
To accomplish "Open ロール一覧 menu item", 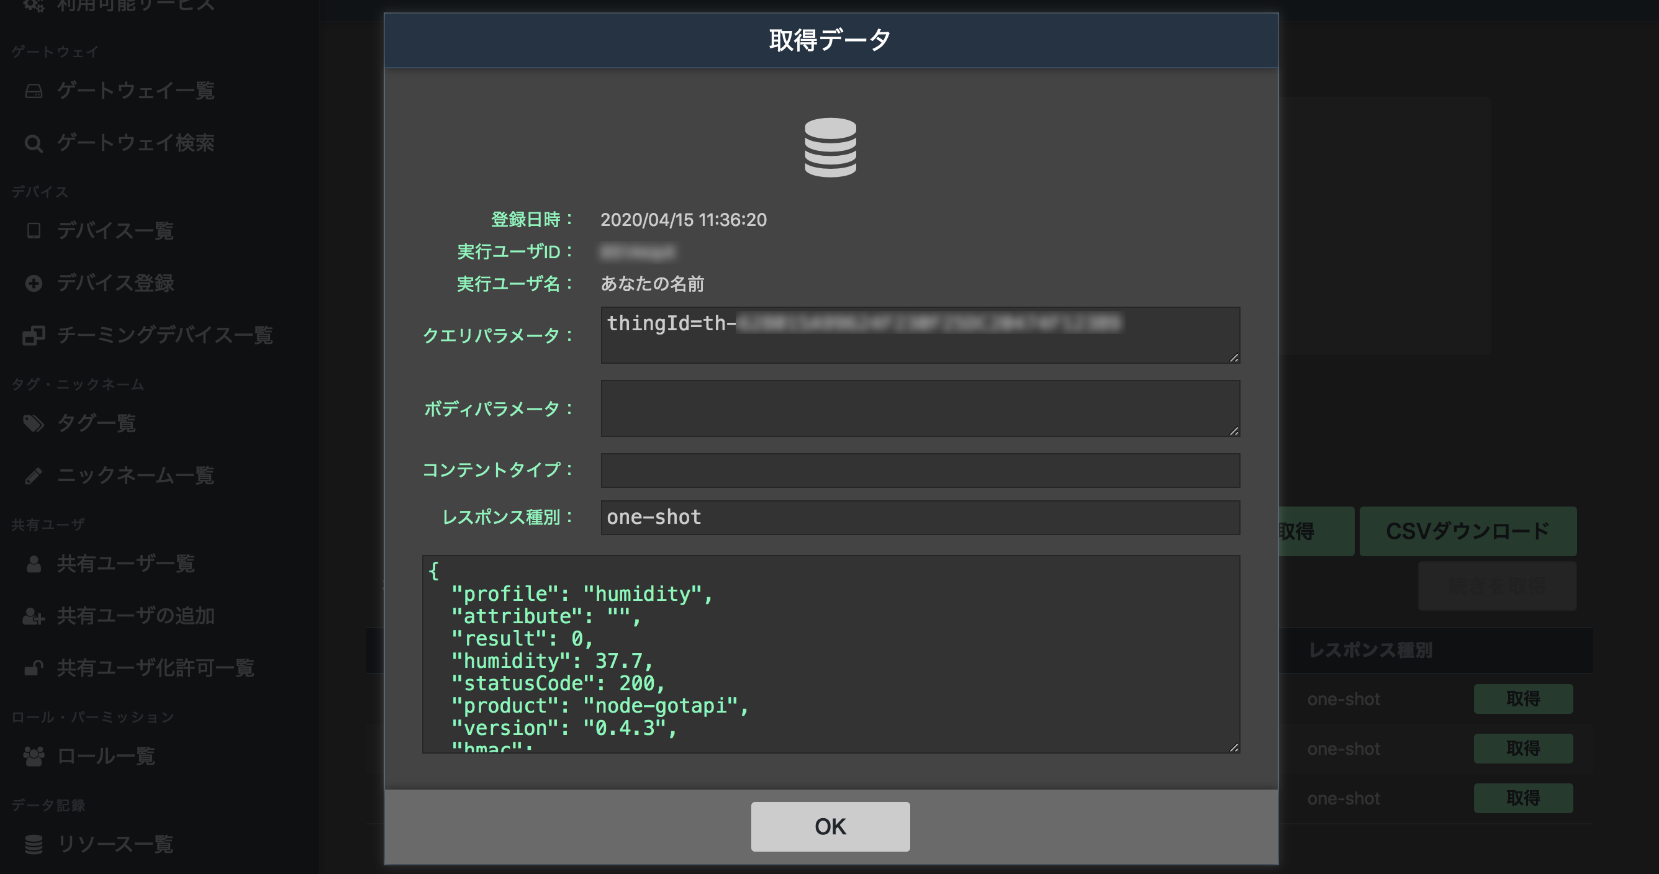I will 106,756.
